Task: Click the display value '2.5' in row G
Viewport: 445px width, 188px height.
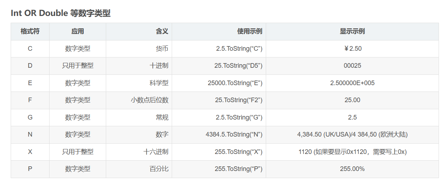Action: [352, 117]
